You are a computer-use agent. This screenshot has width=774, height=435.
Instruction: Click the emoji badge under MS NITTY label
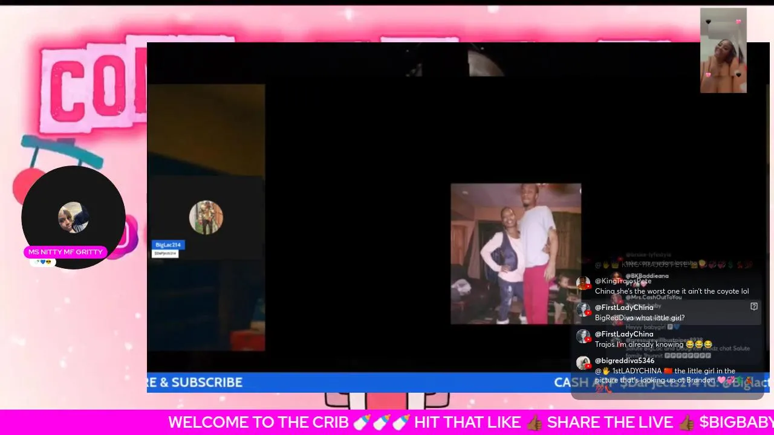[42, 262]
